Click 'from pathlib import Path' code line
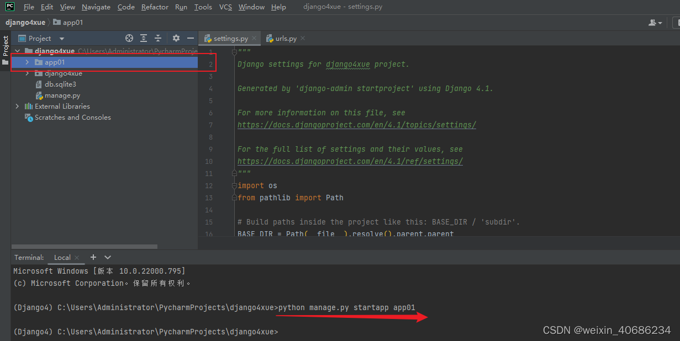The height and width of the screenshot is (341, 680). tap(291, 198)
